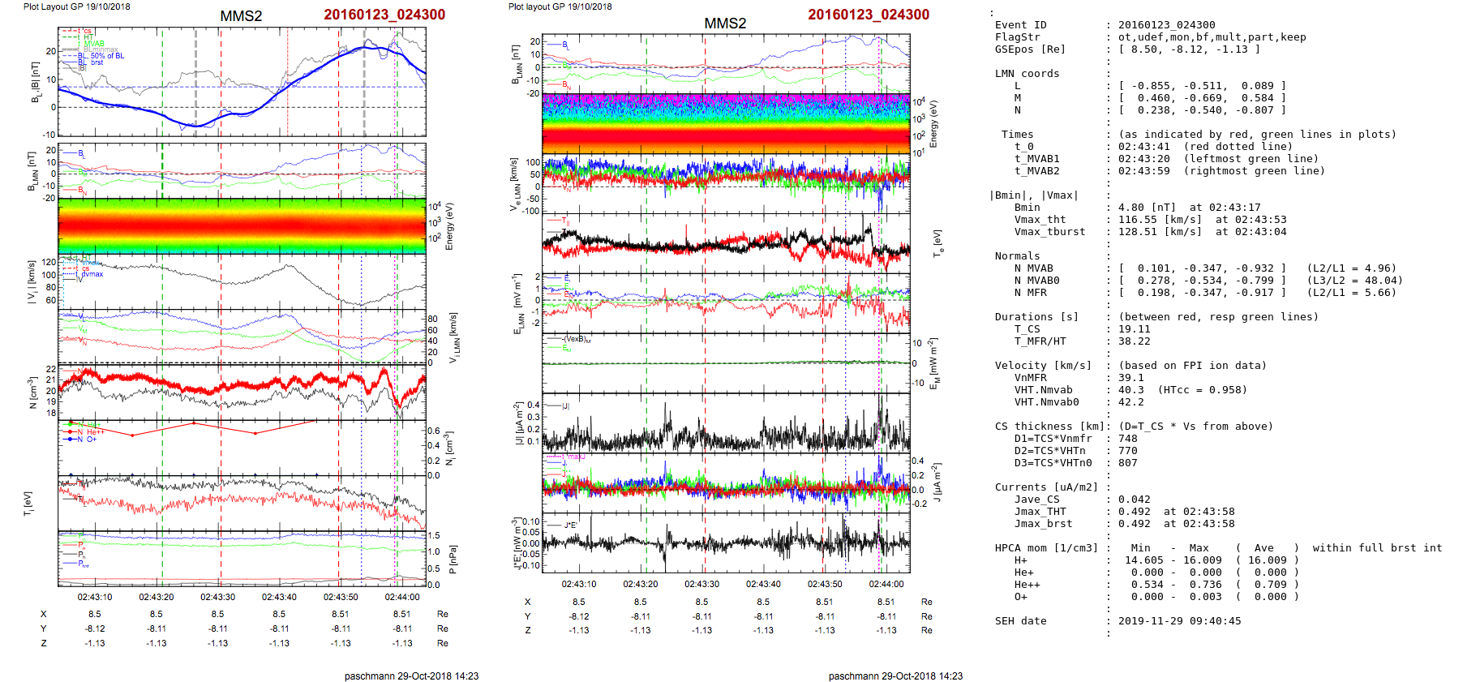Image resolution: width=1463 pixels, height=682 pixels.
Task: Select the T_CS duration value 19.11
Action: 1134,329
